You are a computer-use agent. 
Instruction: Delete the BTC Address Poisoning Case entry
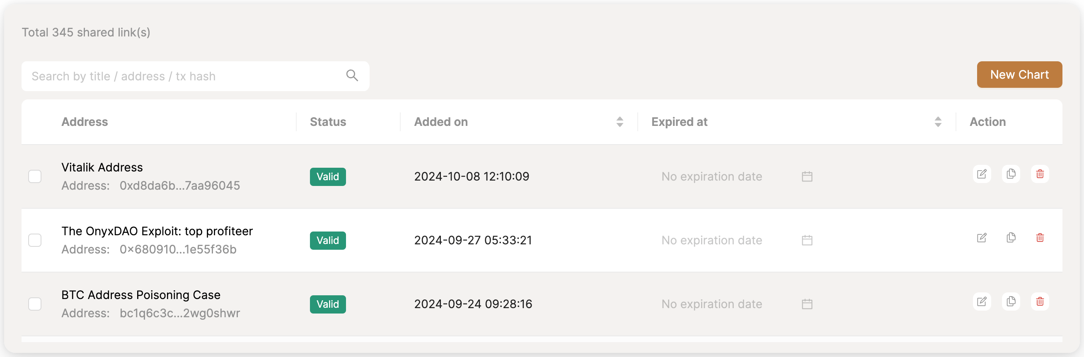pyautogui.click(x=1040, y=302)
